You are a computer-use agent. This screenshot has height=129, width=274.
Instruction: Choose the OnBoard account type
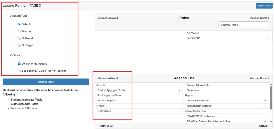(x=19, y=38)
